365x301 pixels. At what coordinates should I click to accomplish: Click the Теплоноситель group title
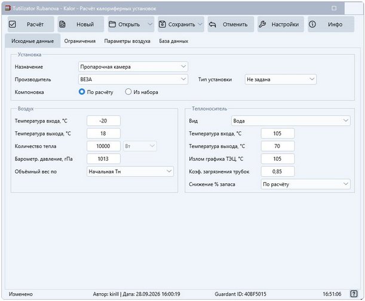[209, 109]
